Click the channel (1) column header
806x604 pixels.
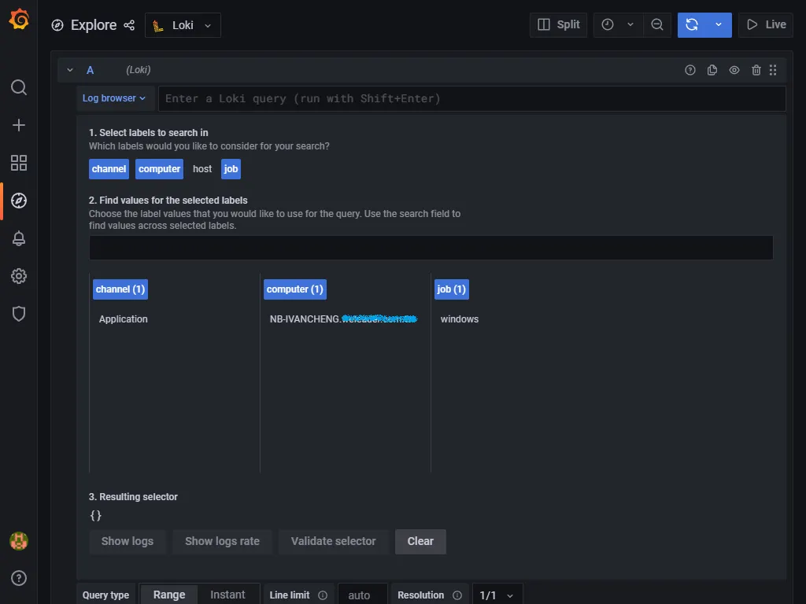tap(120, 289)
